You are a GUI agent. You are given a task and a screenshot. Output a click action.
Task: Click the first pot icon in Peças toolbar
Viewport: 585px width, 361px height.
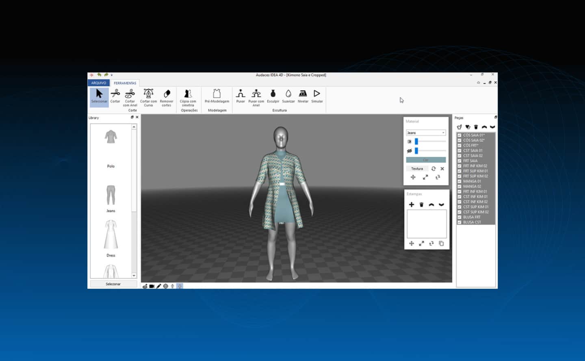[459, 127]
